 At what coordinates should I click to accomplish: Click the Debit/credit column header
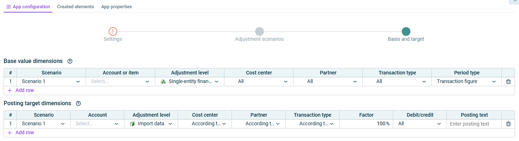(x=420, y=115)
